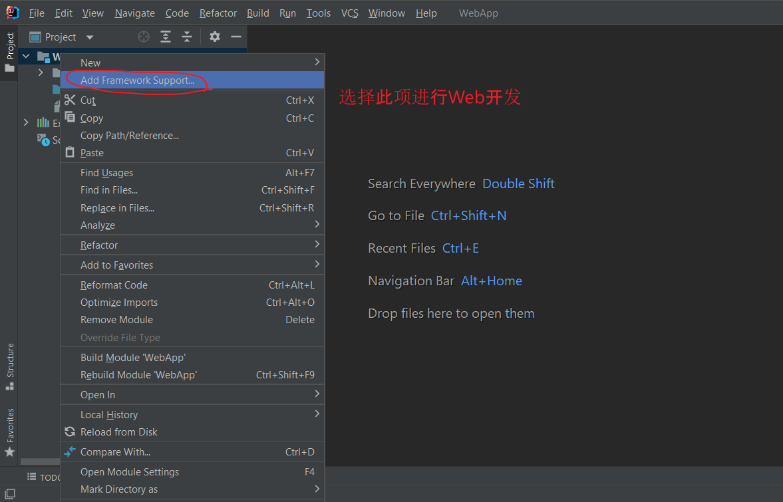Open the Project view type dropdown
The height and width of the screenshot is (502, 783).
90,37
